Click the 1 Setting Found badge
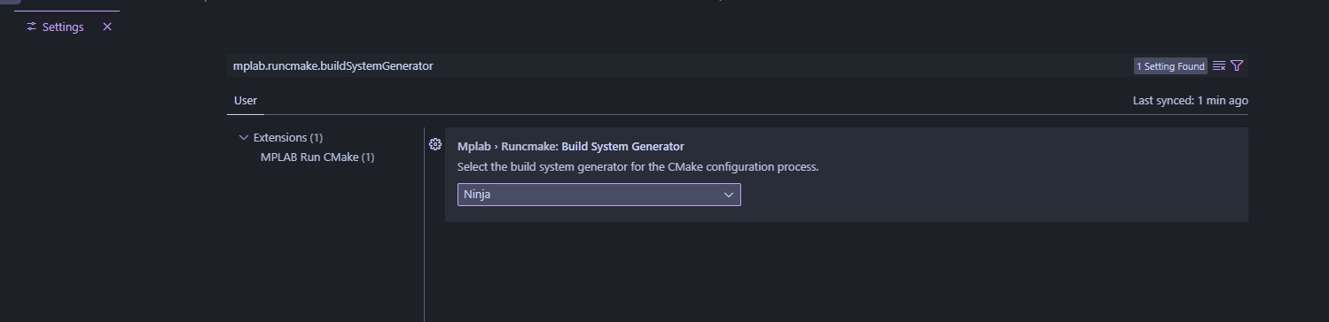The height and width of the screenshot is (322, 1329). (1170, 66)
